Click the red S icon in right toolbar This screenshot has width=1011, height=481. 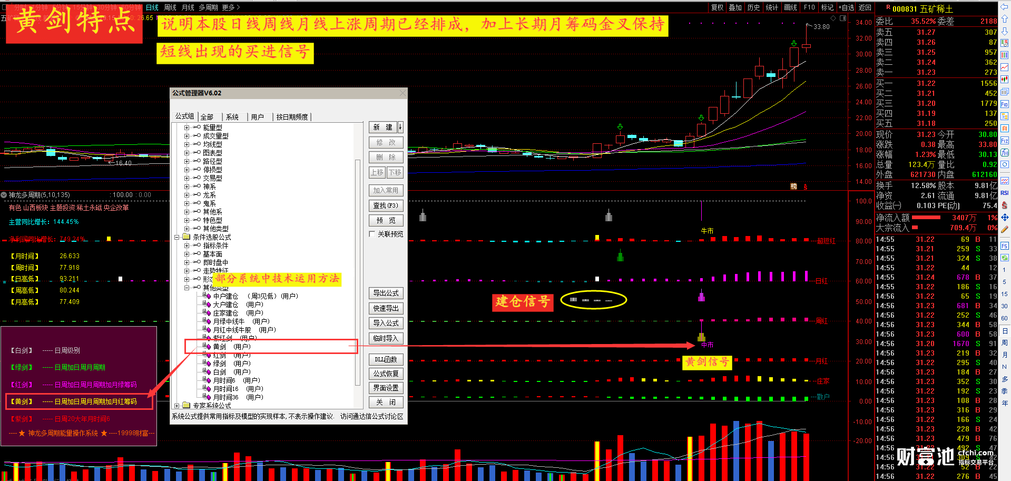(x=1005, y=204)
